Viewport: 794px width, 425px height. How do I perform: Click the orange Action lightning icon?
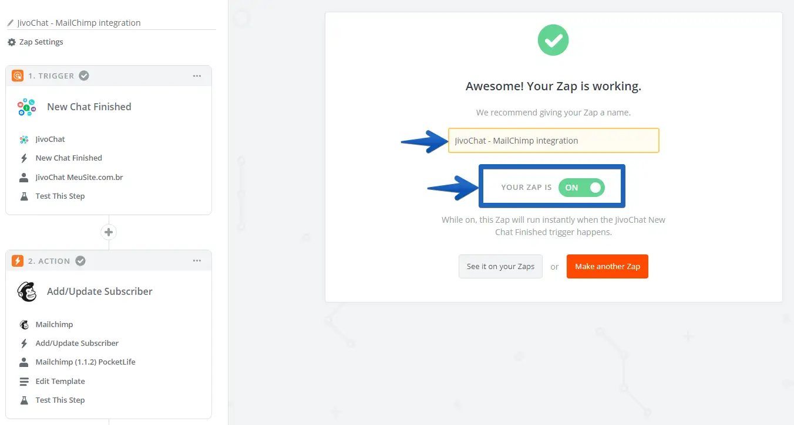18,261
